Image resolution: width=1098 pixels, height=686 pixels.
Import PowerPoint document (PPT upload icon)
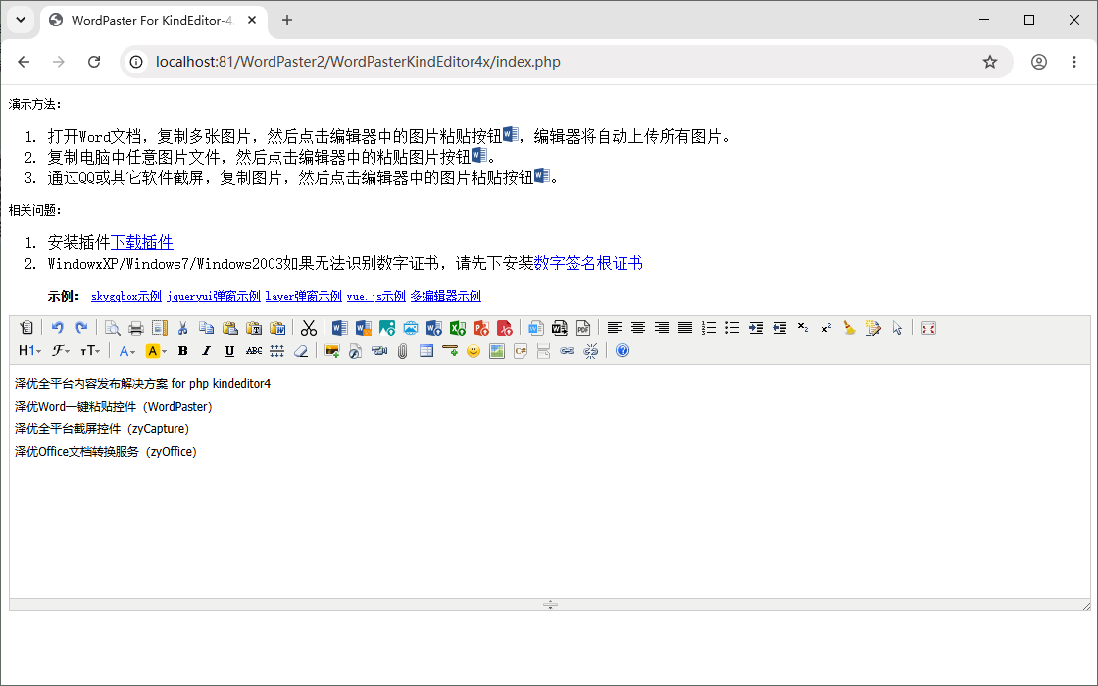click(x=481, y=328)
